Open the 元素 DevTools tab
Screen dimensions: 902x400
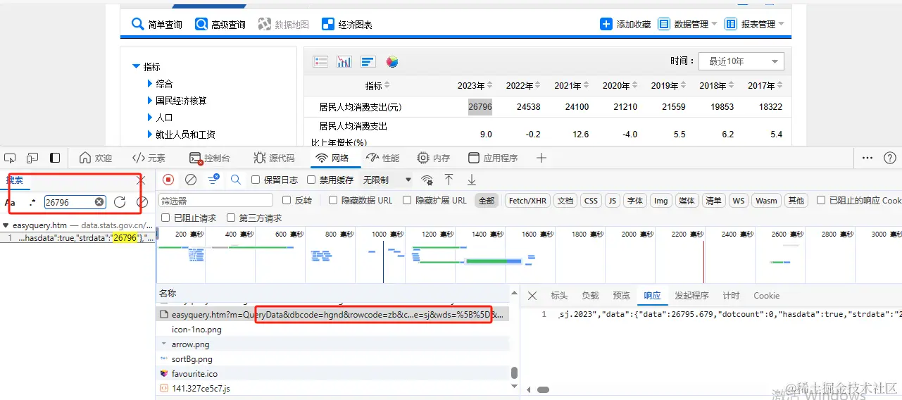tap(149, 158)
